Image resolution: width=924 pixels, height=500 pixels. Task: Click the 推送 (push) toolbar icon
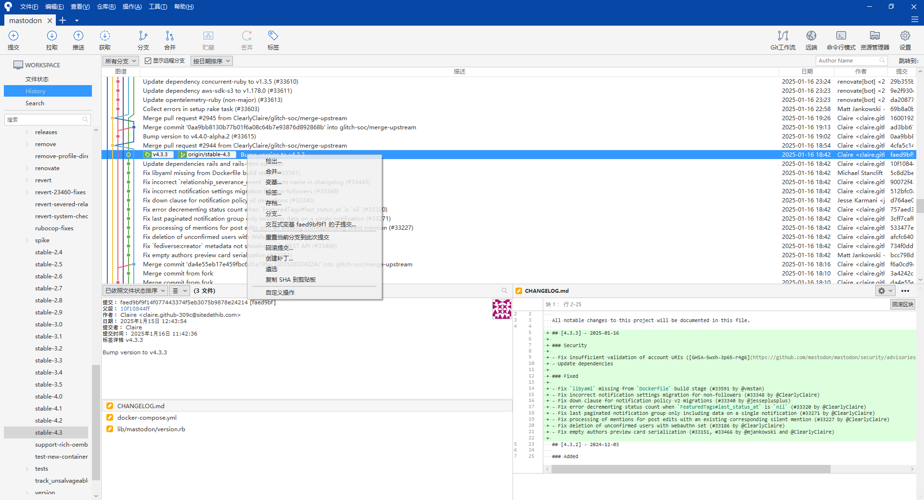coord(78,40)
